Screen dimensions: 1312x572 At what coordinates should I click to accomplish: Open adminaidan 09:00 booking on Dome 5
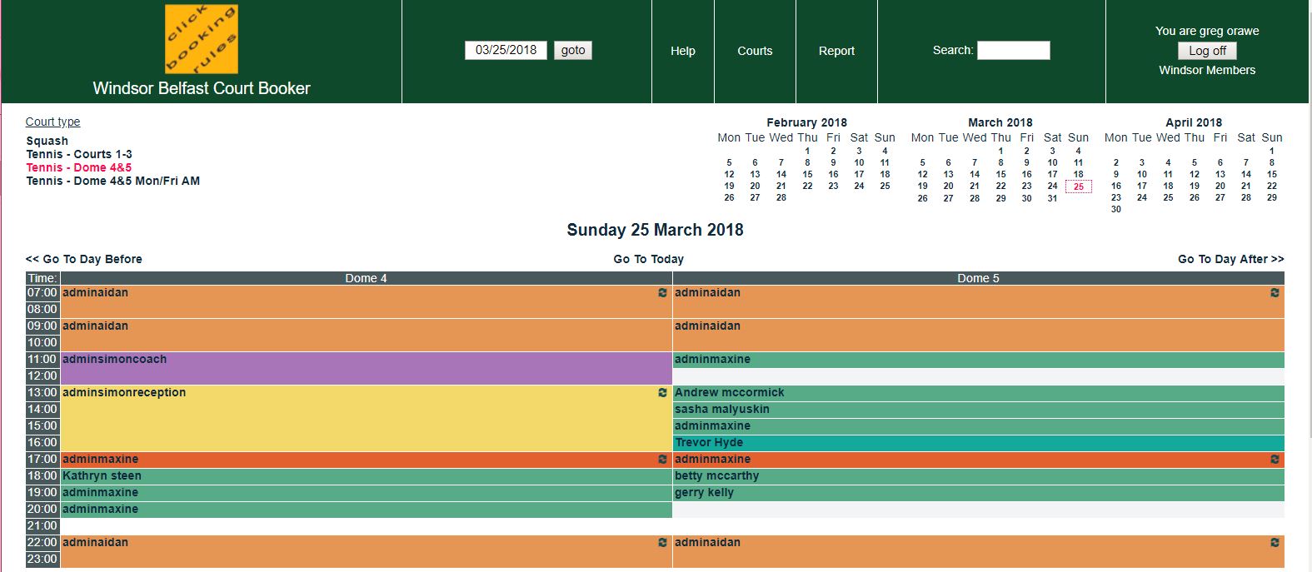(x=979, y=335)
